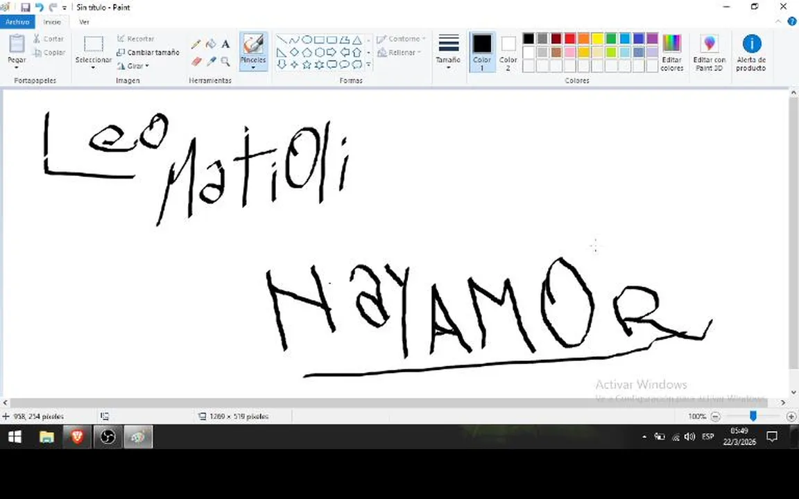Open OBS Studio from the taskbar

pyautogui.click(x=108, y=437)
